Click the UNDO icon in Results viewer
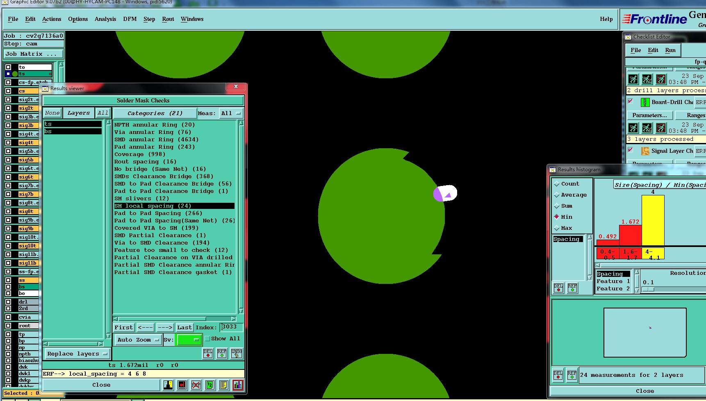This screenshot has width=706, height=401. point(237,353)
